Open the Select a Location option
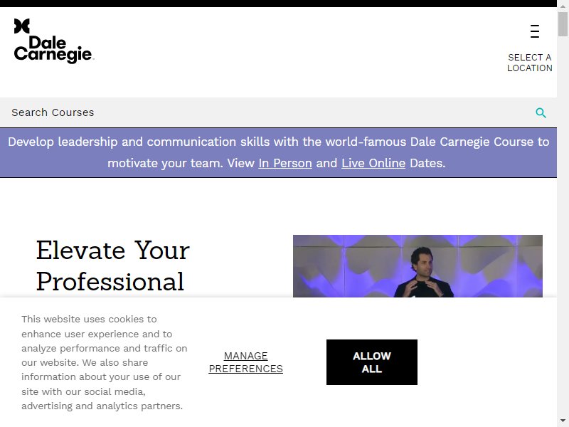Screen dimensions: 569x427 [529, 63]
